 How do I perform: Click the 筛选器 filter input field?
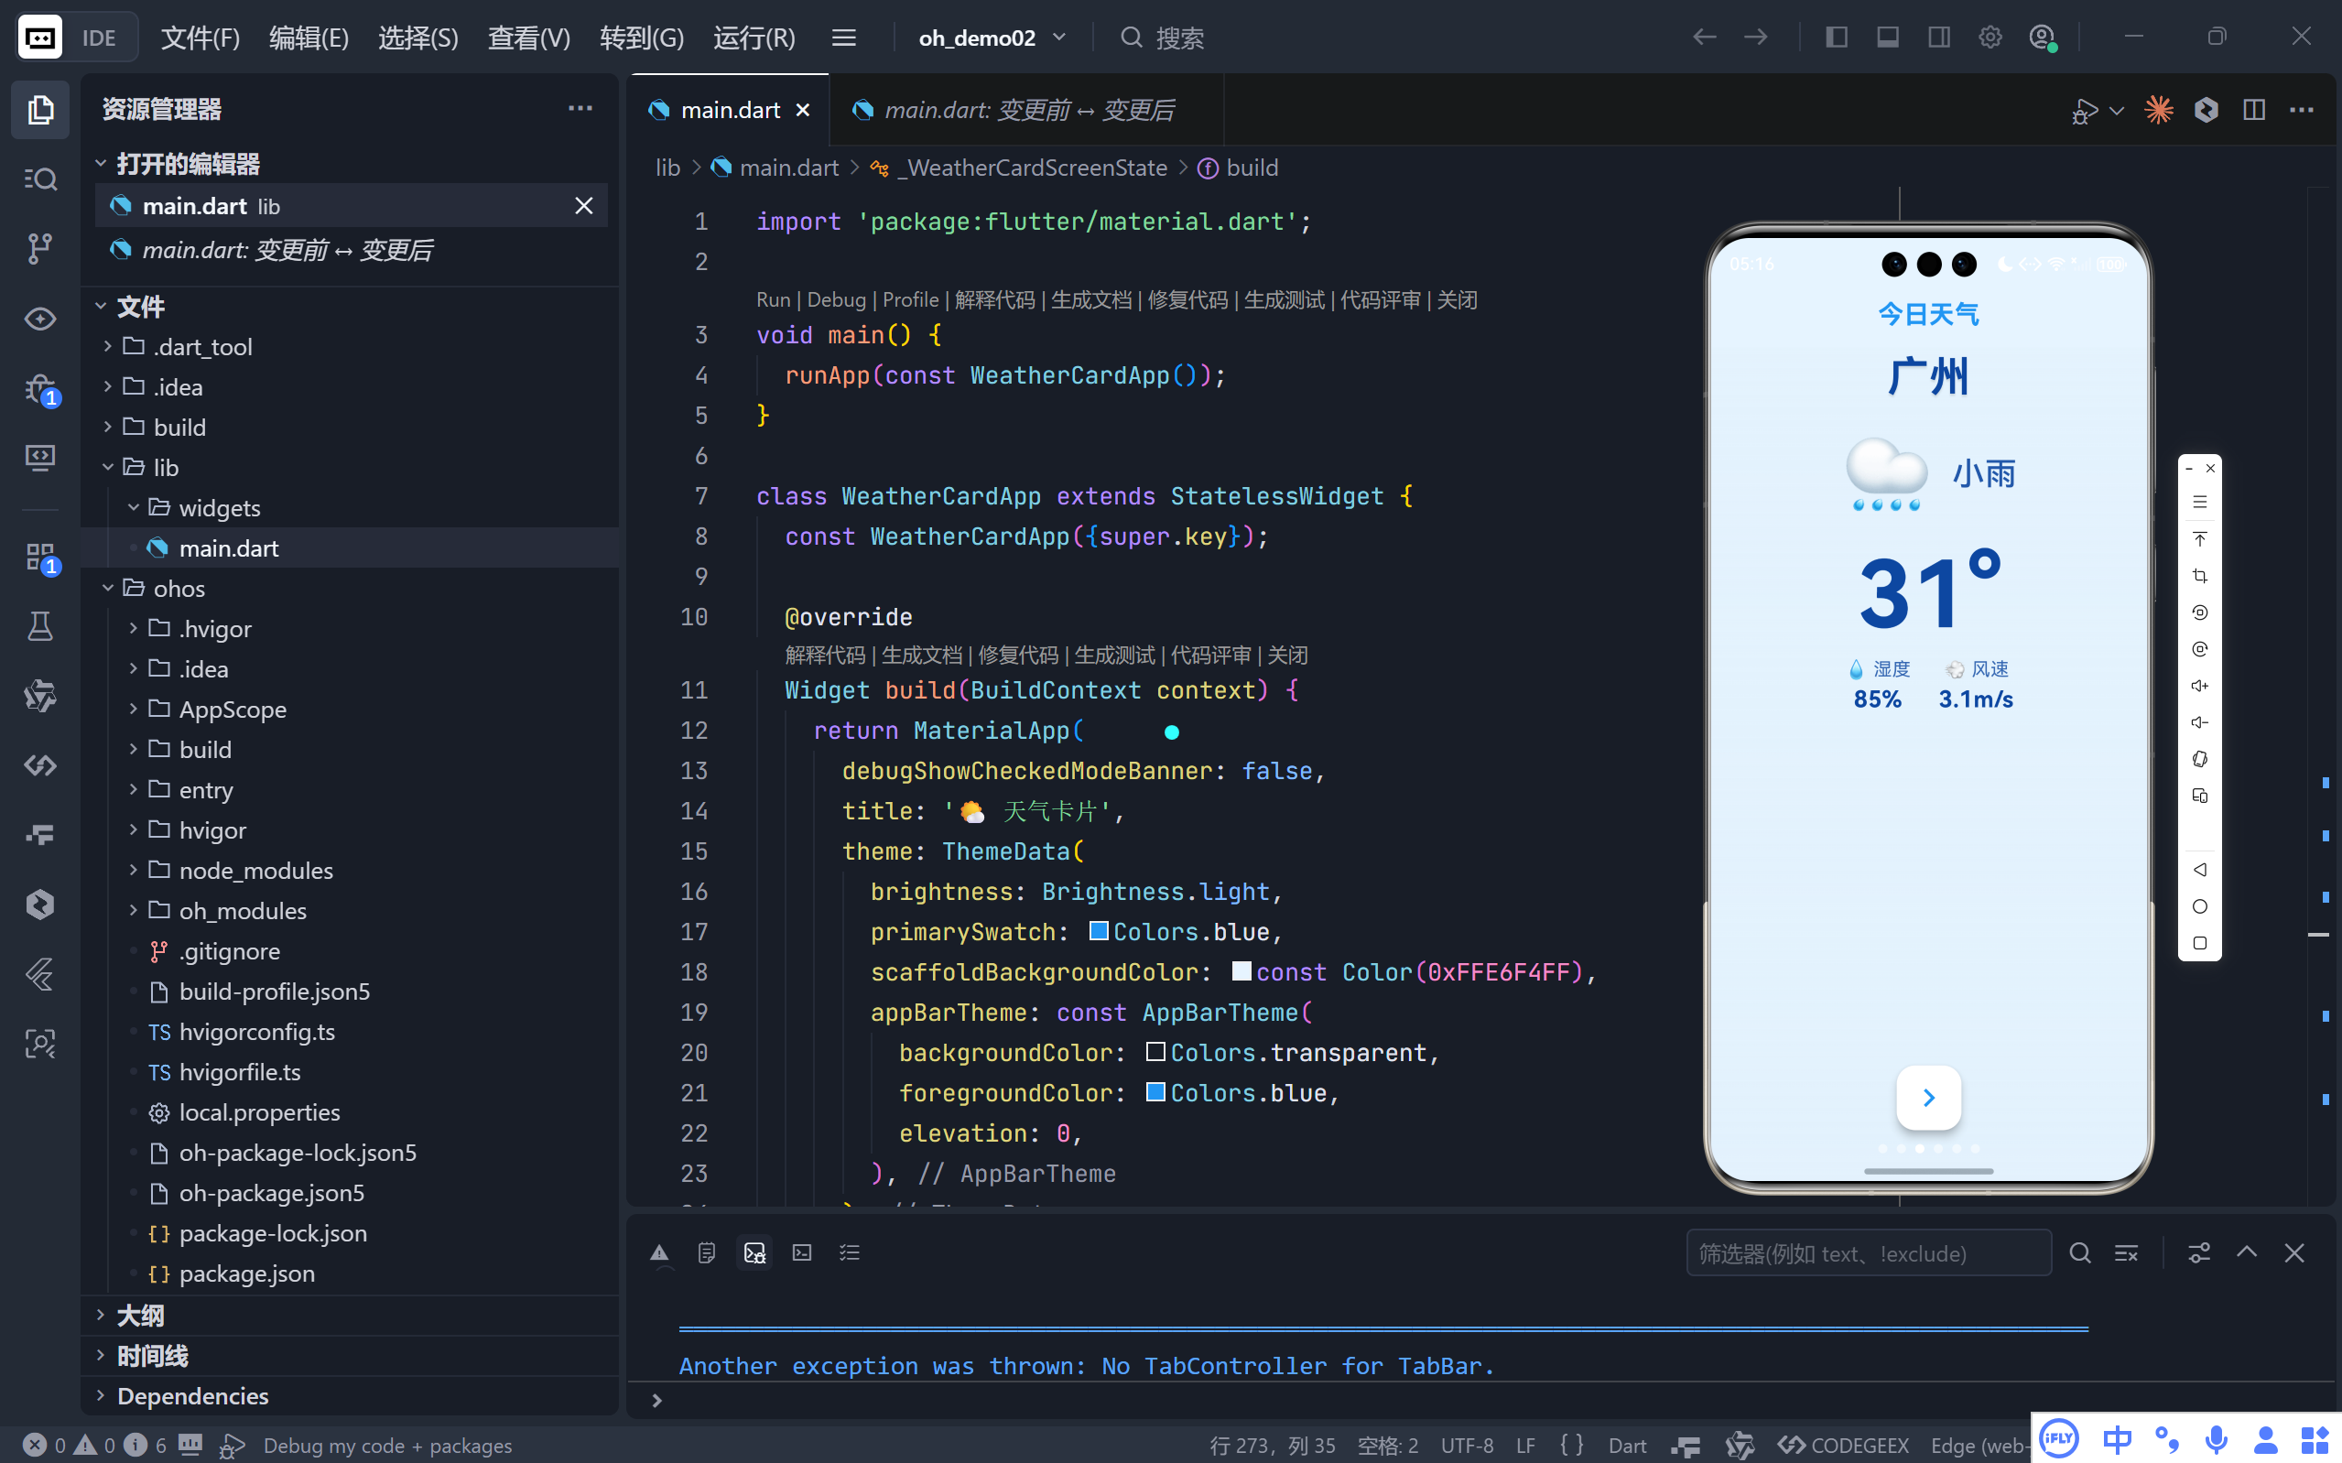click(1867, 1254)
